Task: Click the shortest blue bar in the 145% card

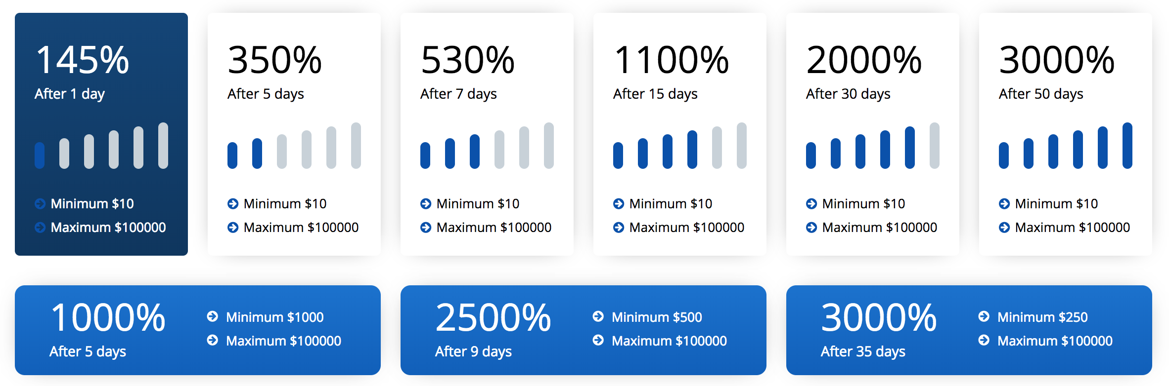Action: click(40, 155)
